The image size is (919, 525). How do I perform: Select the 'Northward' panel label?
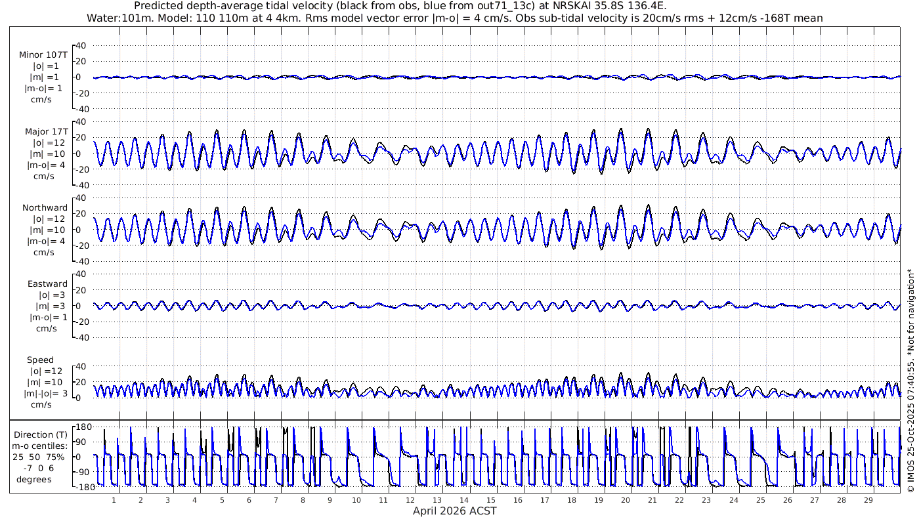click(x=45, y=208)
